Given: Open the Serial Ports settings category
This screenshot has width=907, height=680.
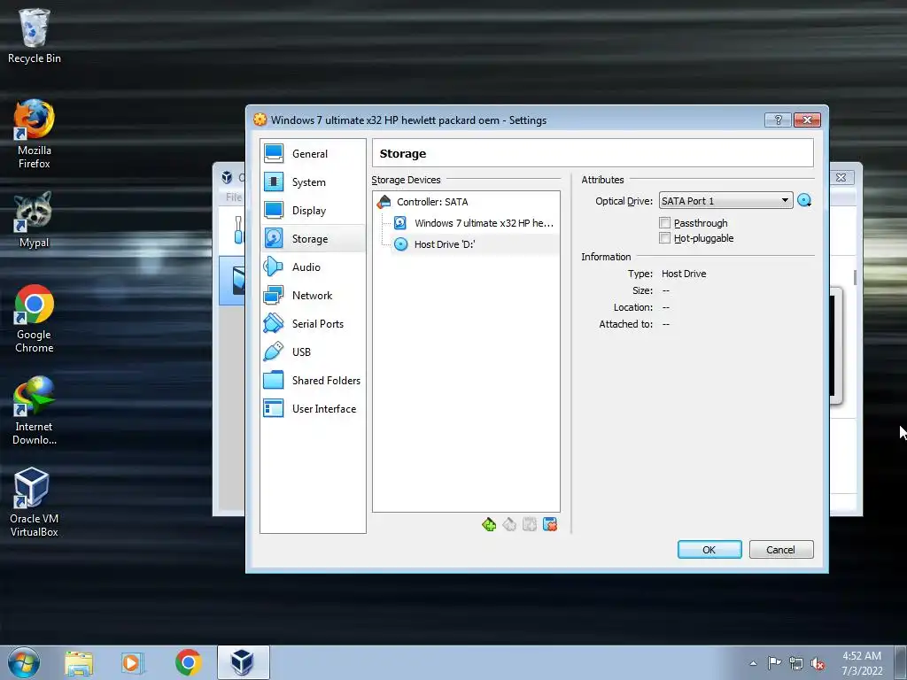Looking at the screenshot, I should [x=313, y=324].
